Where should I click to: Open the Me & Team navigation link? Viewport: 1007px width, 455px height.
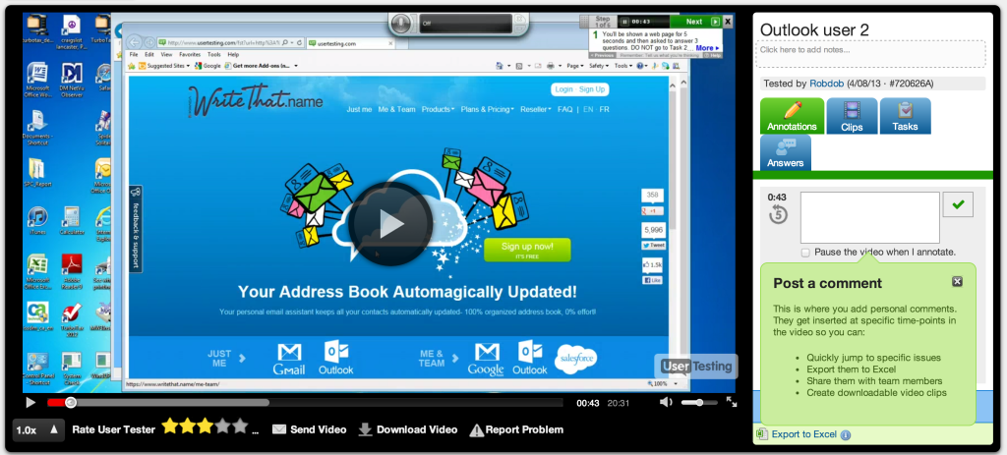[396, 109]
